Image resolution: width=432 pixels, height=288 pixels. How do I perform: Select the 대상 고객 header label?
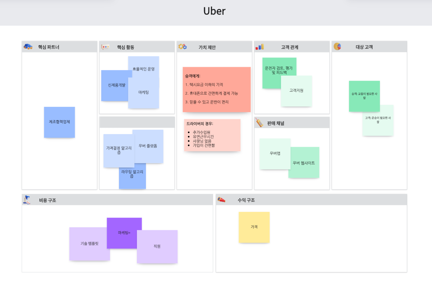(x=364, y=47)
